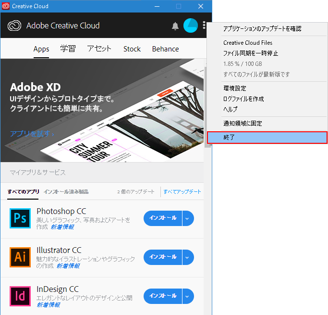Click the すべてのファイルが最新版です status text
Viewport: 328px width, 315px height.
(256, 75)
